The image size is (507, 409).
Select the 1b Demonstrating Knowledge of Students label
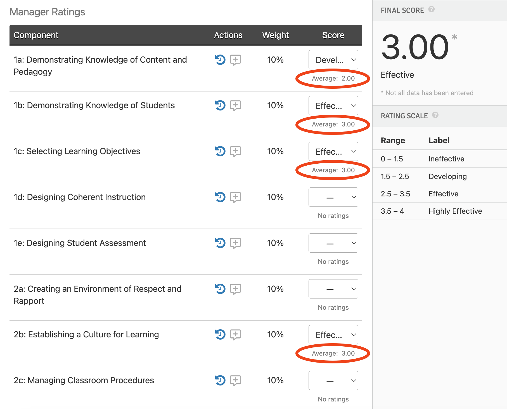[x=94, y=105]
